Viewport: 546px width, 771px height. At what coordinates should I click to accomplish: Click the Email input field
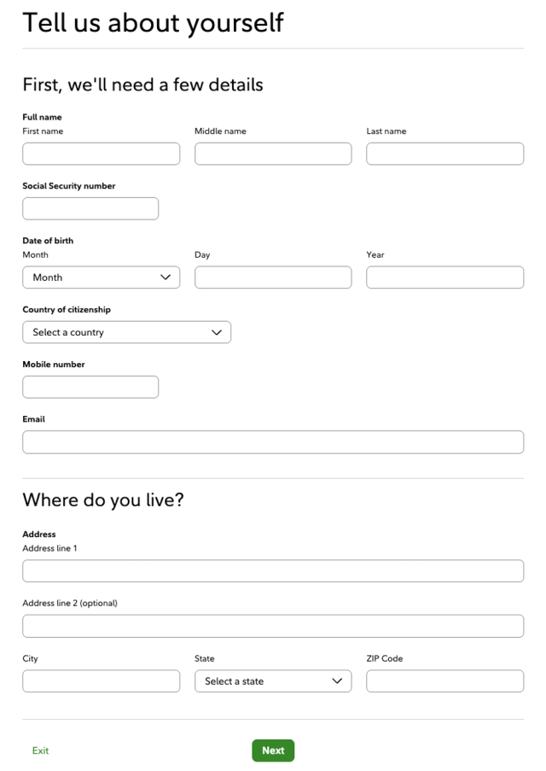273,441
